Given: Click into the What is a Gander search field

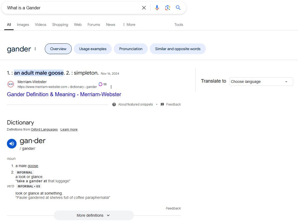Looking at the screenshot, I should click(x=73, y=8).
